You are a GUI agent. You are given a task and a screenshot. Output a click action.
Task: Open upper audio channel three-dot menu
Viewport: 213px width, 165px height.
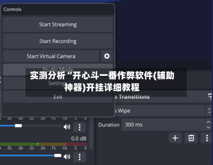pyautogui.click(x=80, y=127)
